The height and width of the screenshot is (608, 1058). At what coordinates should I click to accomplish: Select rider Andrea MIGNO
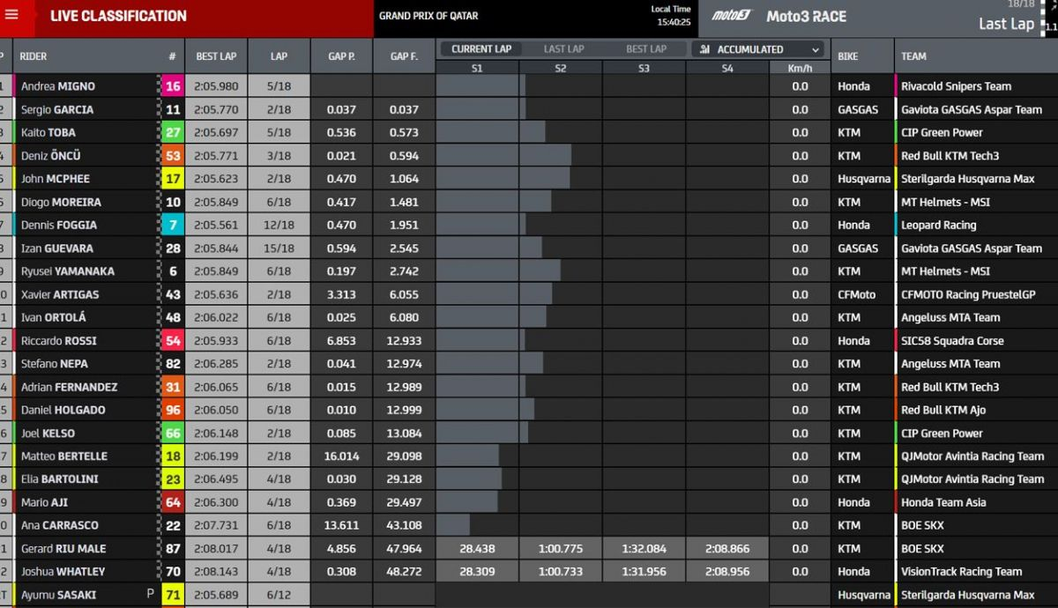[x=58, y=86]
